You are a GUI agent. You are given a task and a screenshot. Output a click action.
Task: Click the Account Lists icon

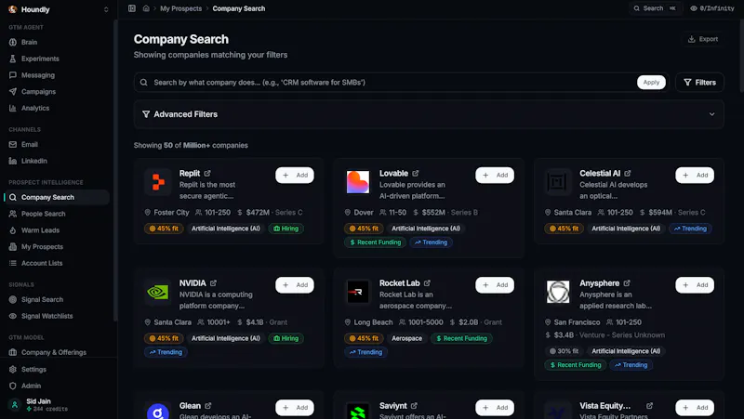[13, 263]
